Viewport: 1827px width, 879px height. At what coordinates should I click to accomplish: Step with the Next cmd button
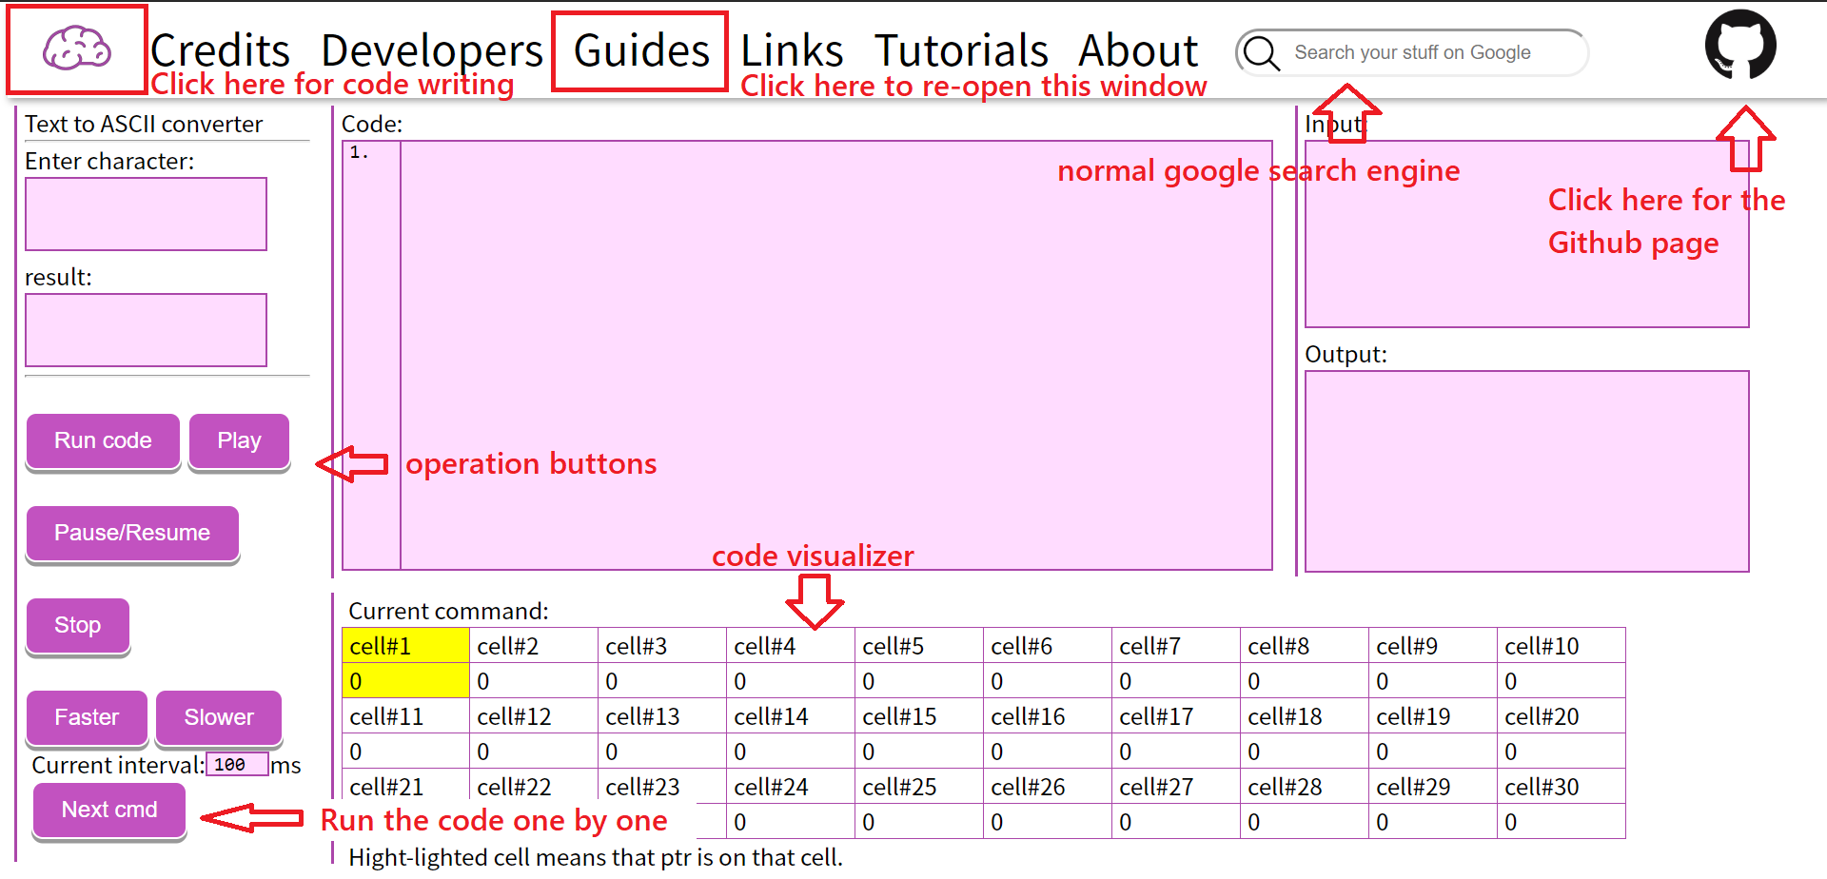click(x=109, y=810)
